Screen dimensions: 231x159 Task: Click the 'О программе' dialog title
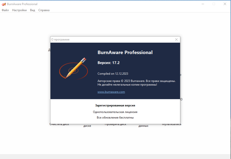[x=60, y=39]
